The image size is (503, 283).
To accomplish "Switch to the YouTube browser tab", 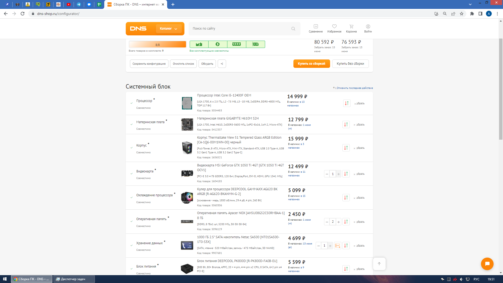I will pos(69,4).
